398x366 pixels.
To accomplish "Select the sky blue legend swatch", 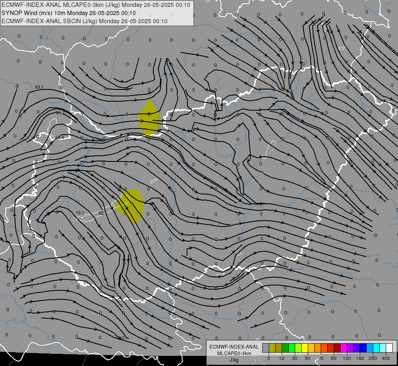I will [370, 348].
